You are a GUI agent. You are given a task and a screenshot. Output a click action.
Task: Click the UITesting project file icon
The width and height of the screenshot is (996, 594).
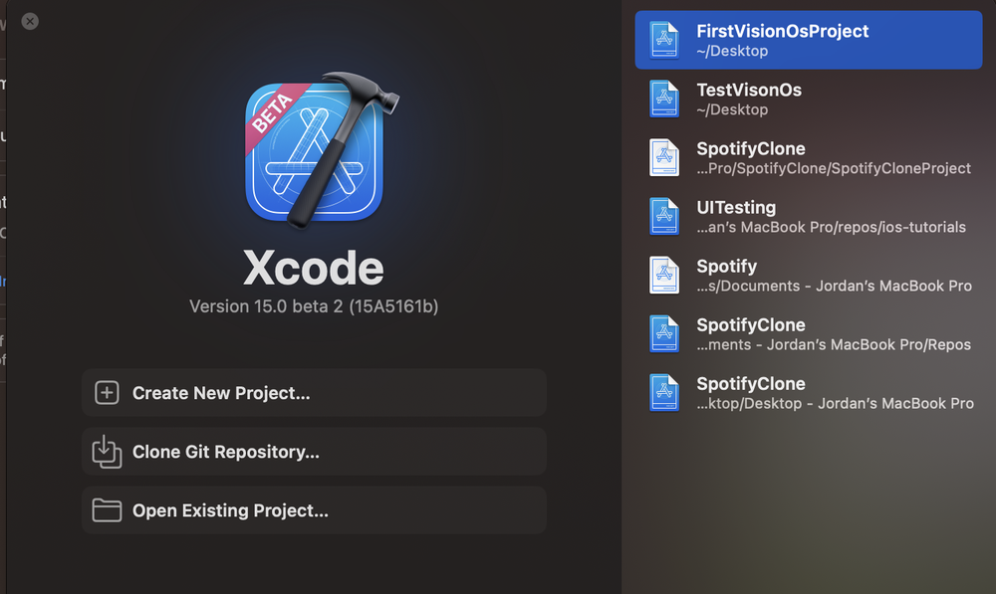pos(663,216)
